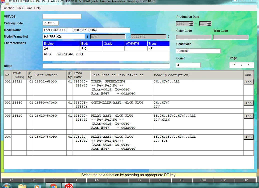Image resolution: width=259 pixels, height=188 pixels.
Task: Click the Notes input field
Action: pos(106,66)
